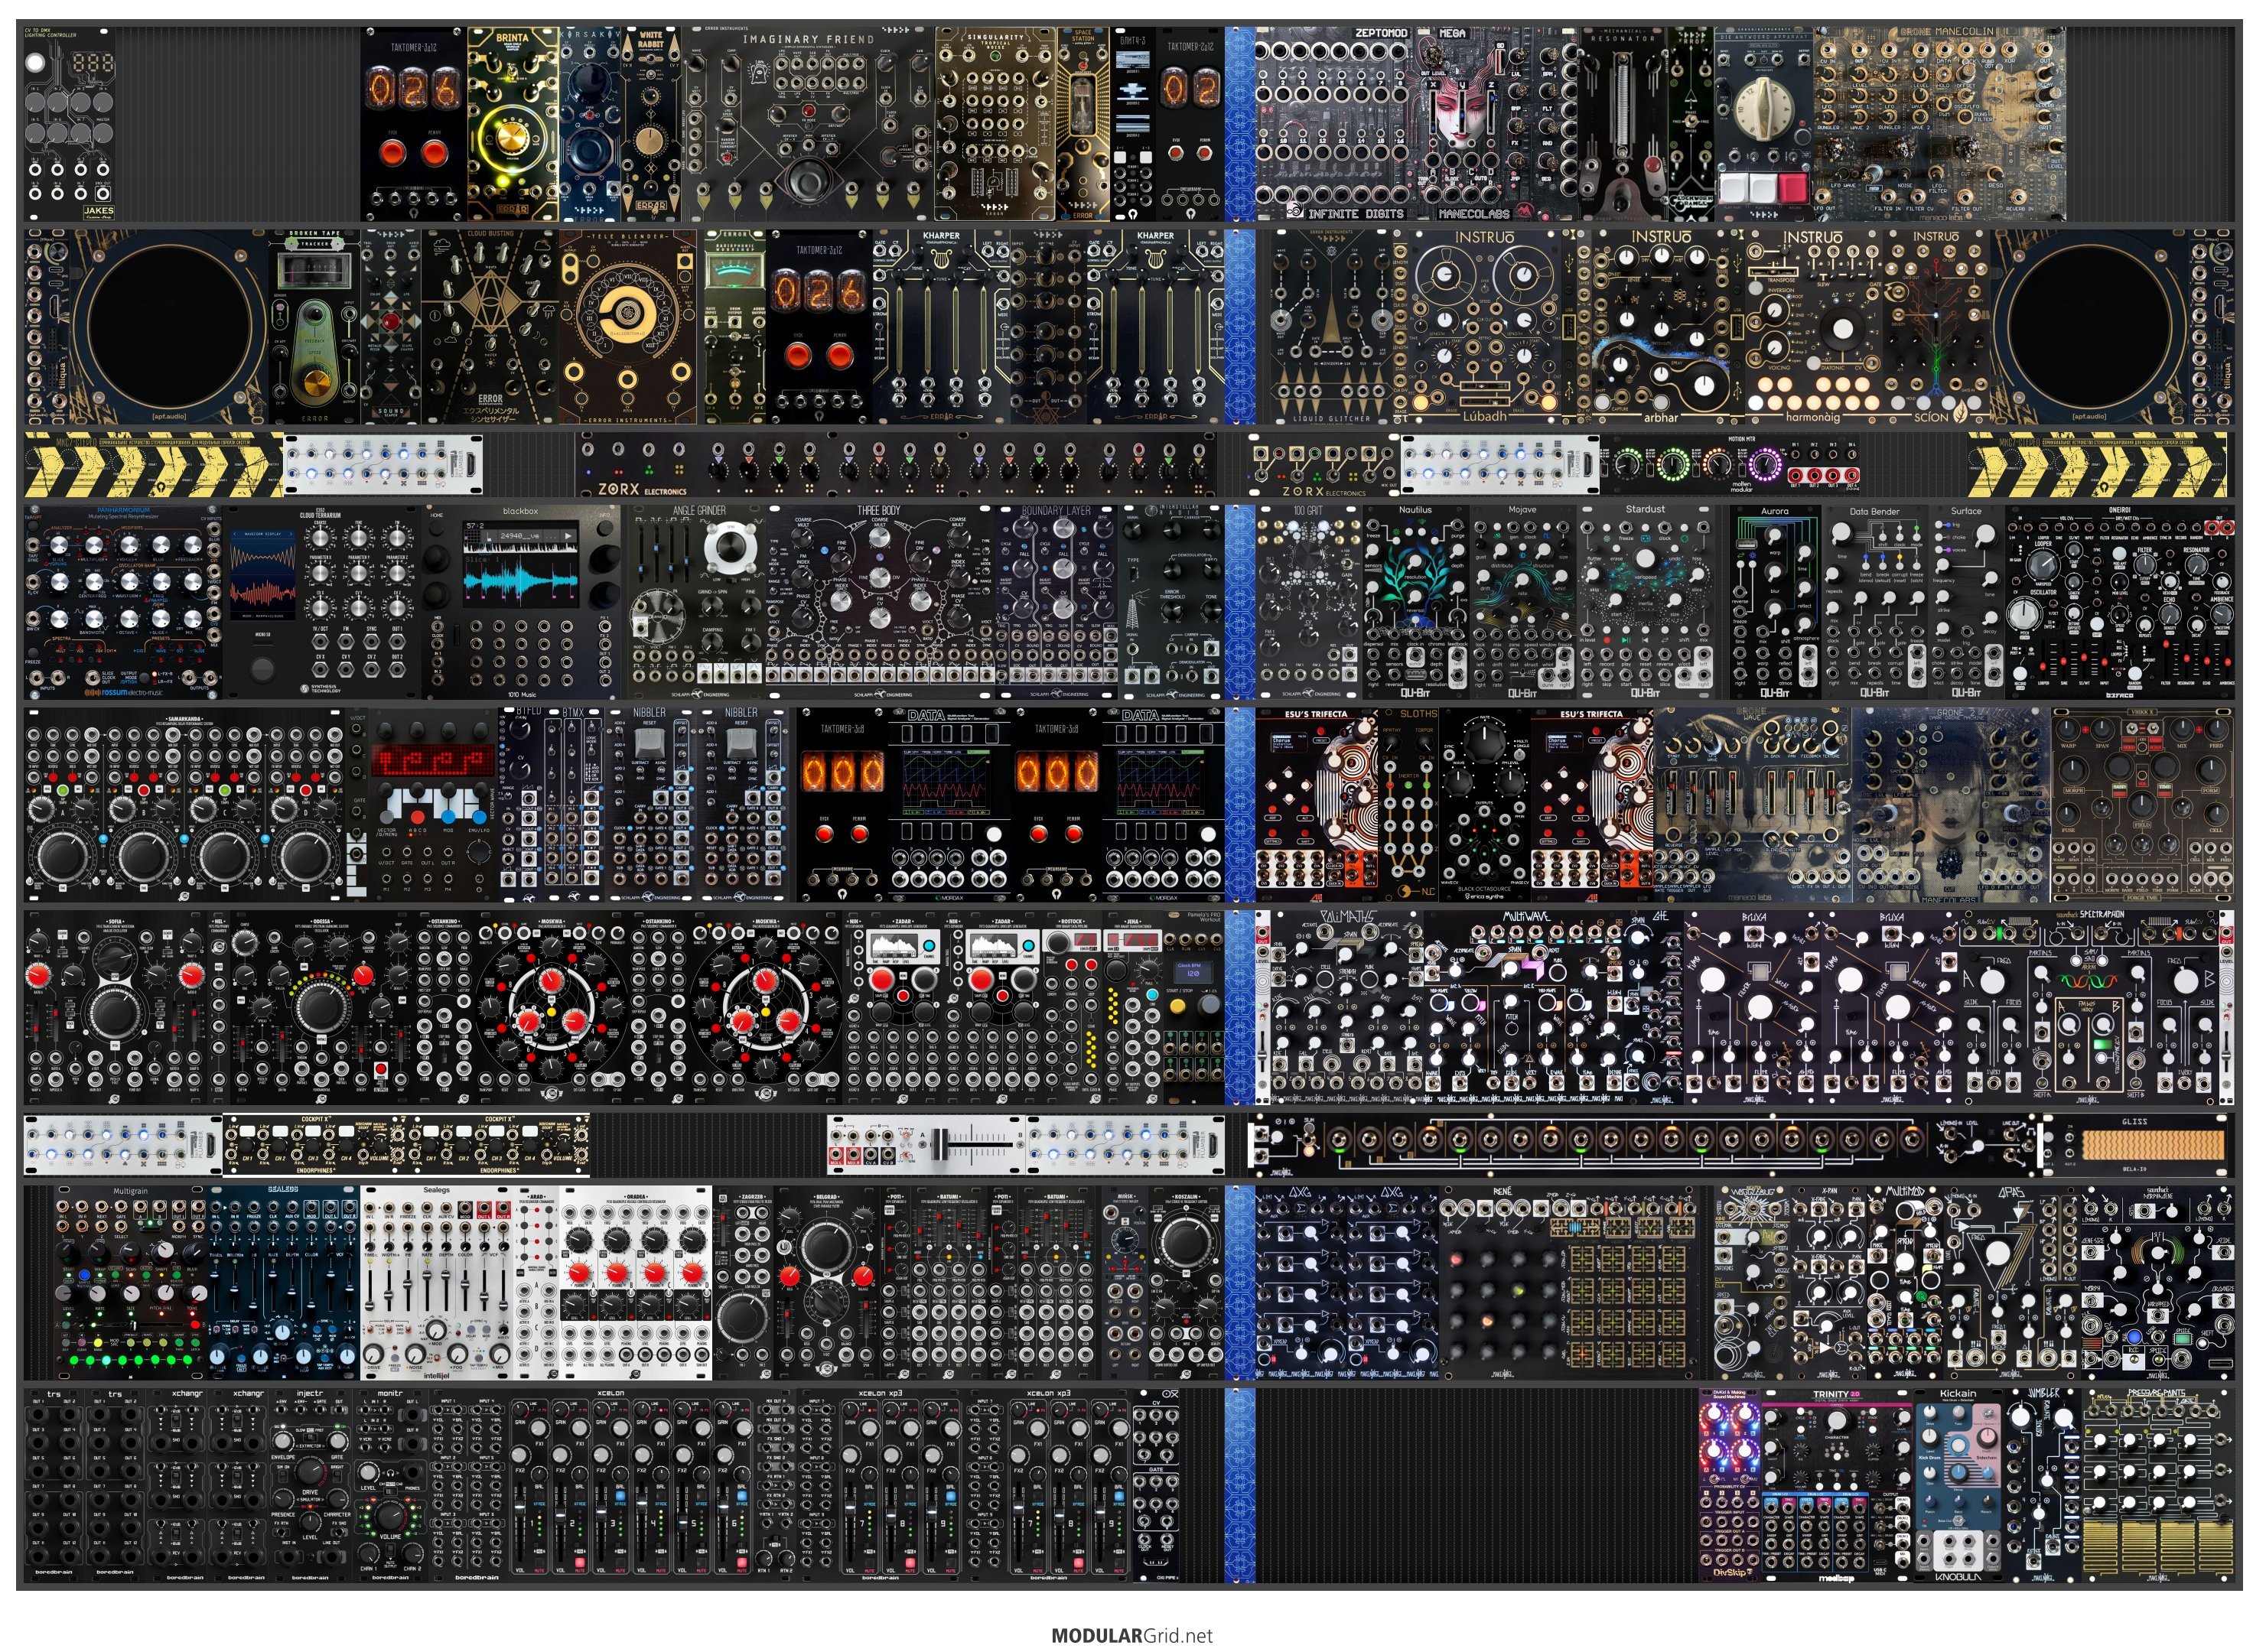Open the Angle Grinder module
The width and height of the screenshot is (2266, 1652).
coord(697,602)
